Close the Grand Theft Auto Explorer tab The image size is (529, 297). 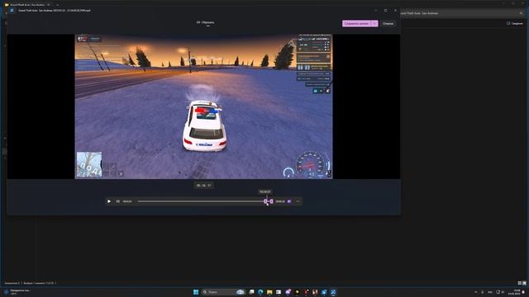click(48, 5)
